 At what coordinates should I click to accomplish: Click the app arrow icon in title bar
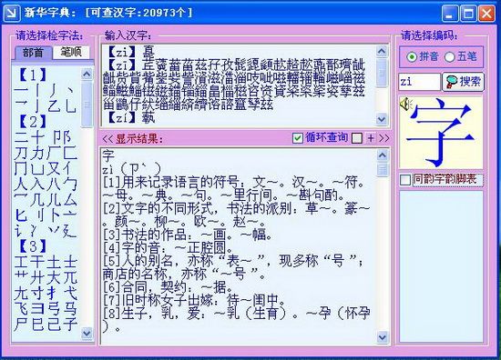(11, 13)
